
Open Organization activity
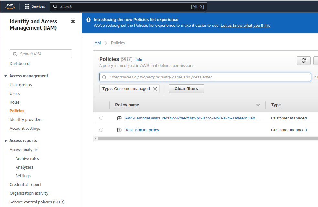(x=29, y=193)
